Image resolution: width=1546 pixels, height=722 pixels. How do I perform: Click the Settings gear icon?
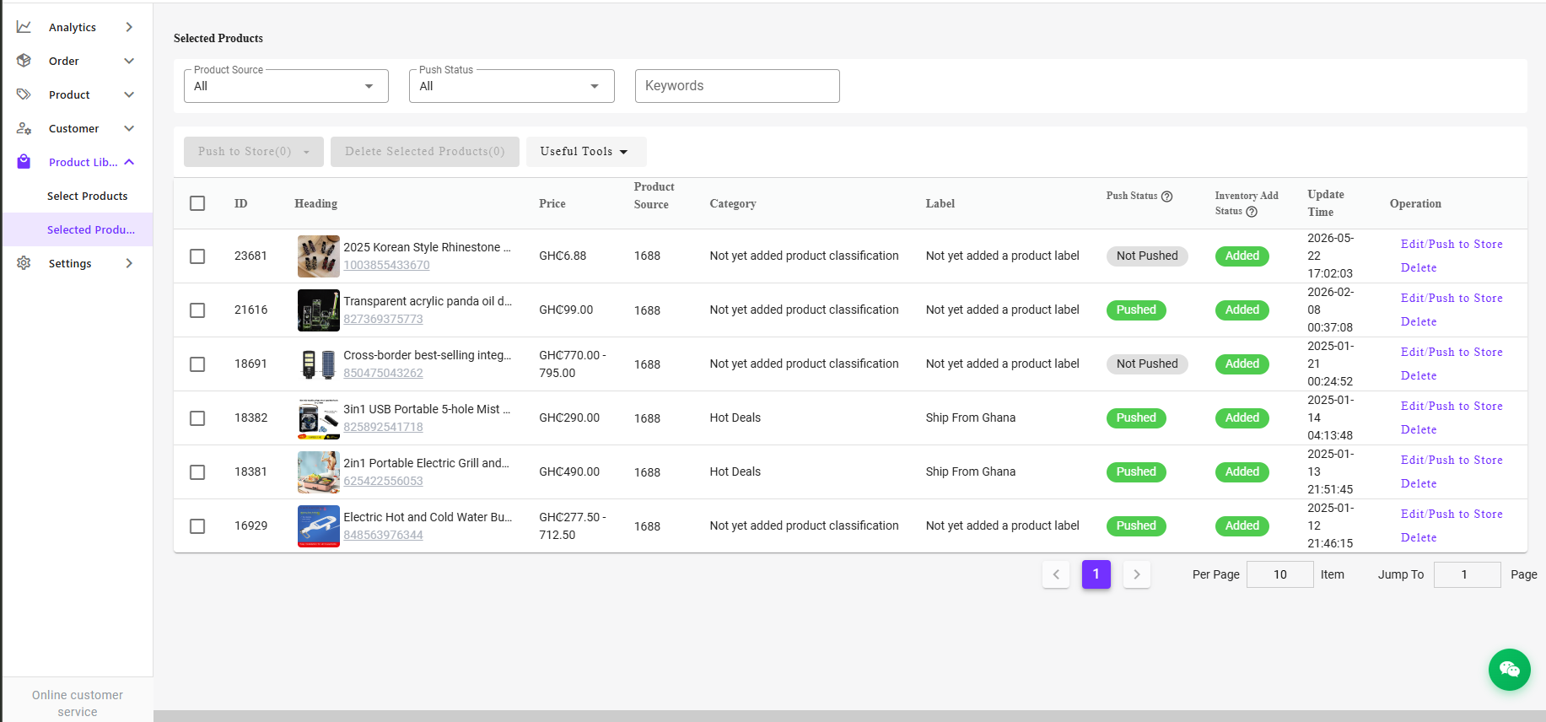click(24, 263)
